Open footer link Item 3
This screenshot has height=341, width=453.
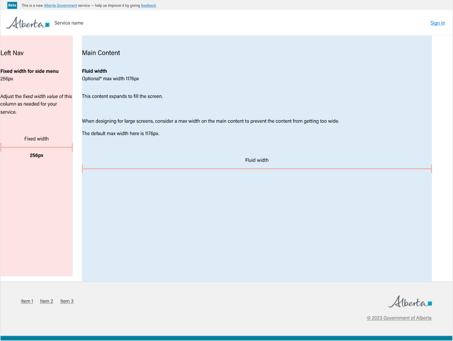[67, 301]
